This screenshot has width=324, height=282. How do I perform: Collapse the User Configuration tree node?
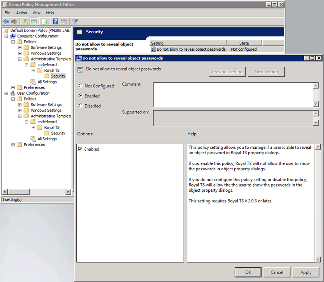tap(6, 93)
